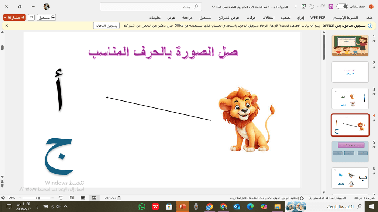
Task: Click the Undo arrow icon
Action: pos(323,7)
